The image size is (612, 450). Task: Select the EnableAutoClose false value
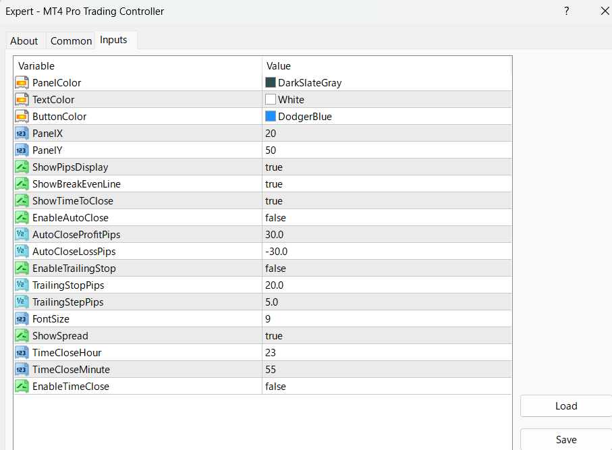[x=275, y=218]
